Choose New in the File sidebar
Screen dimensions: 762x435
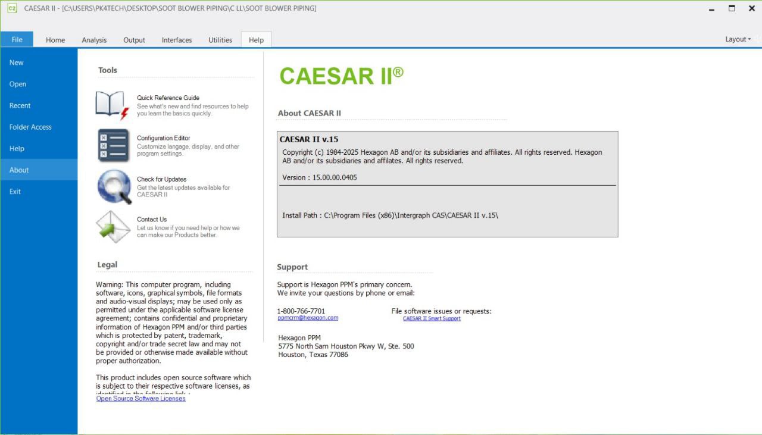pyautogui.click(x=17, y=62)
